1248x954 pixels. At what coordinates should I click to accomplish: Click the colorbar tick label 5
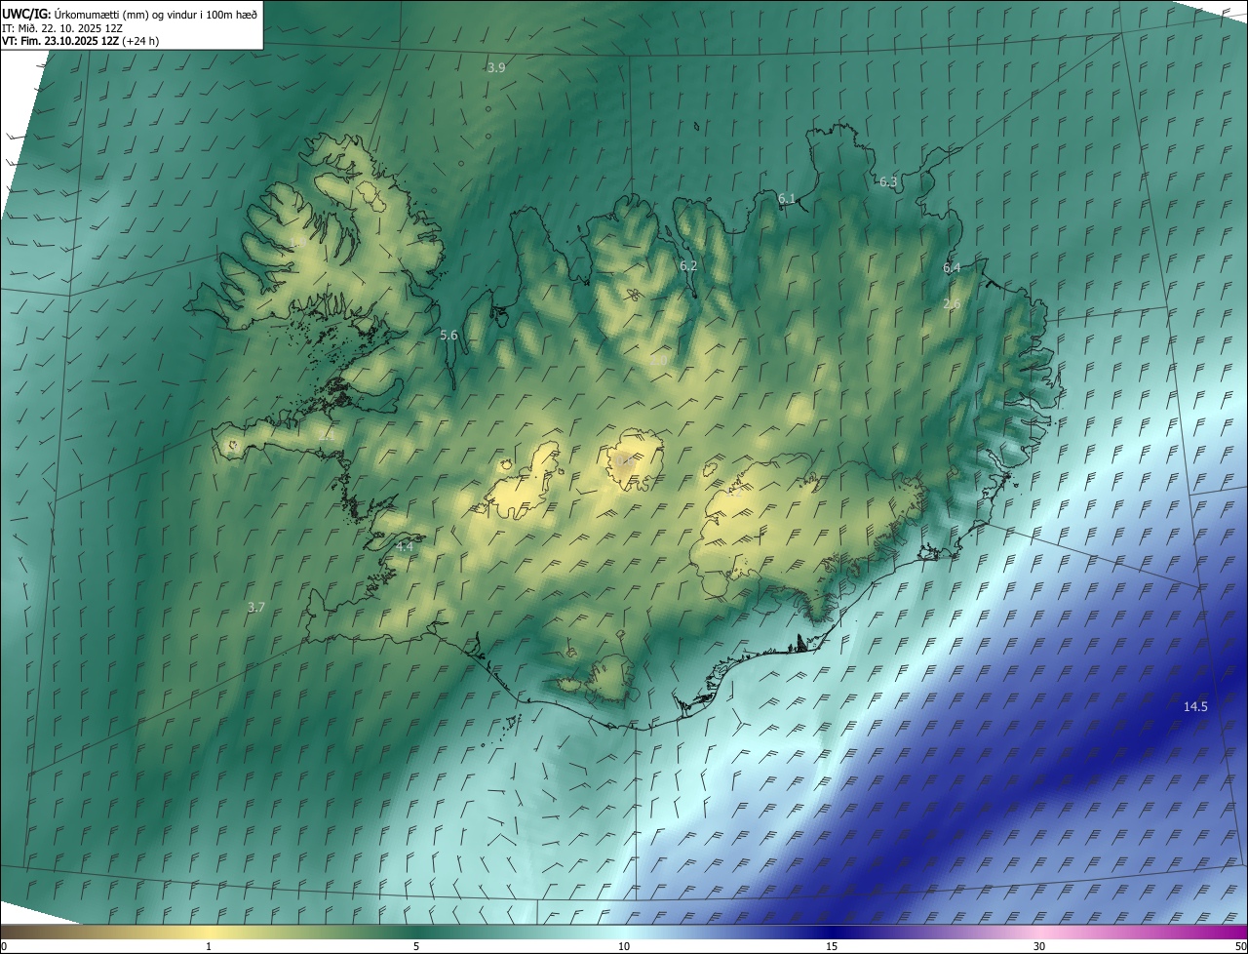pos(416,946)
